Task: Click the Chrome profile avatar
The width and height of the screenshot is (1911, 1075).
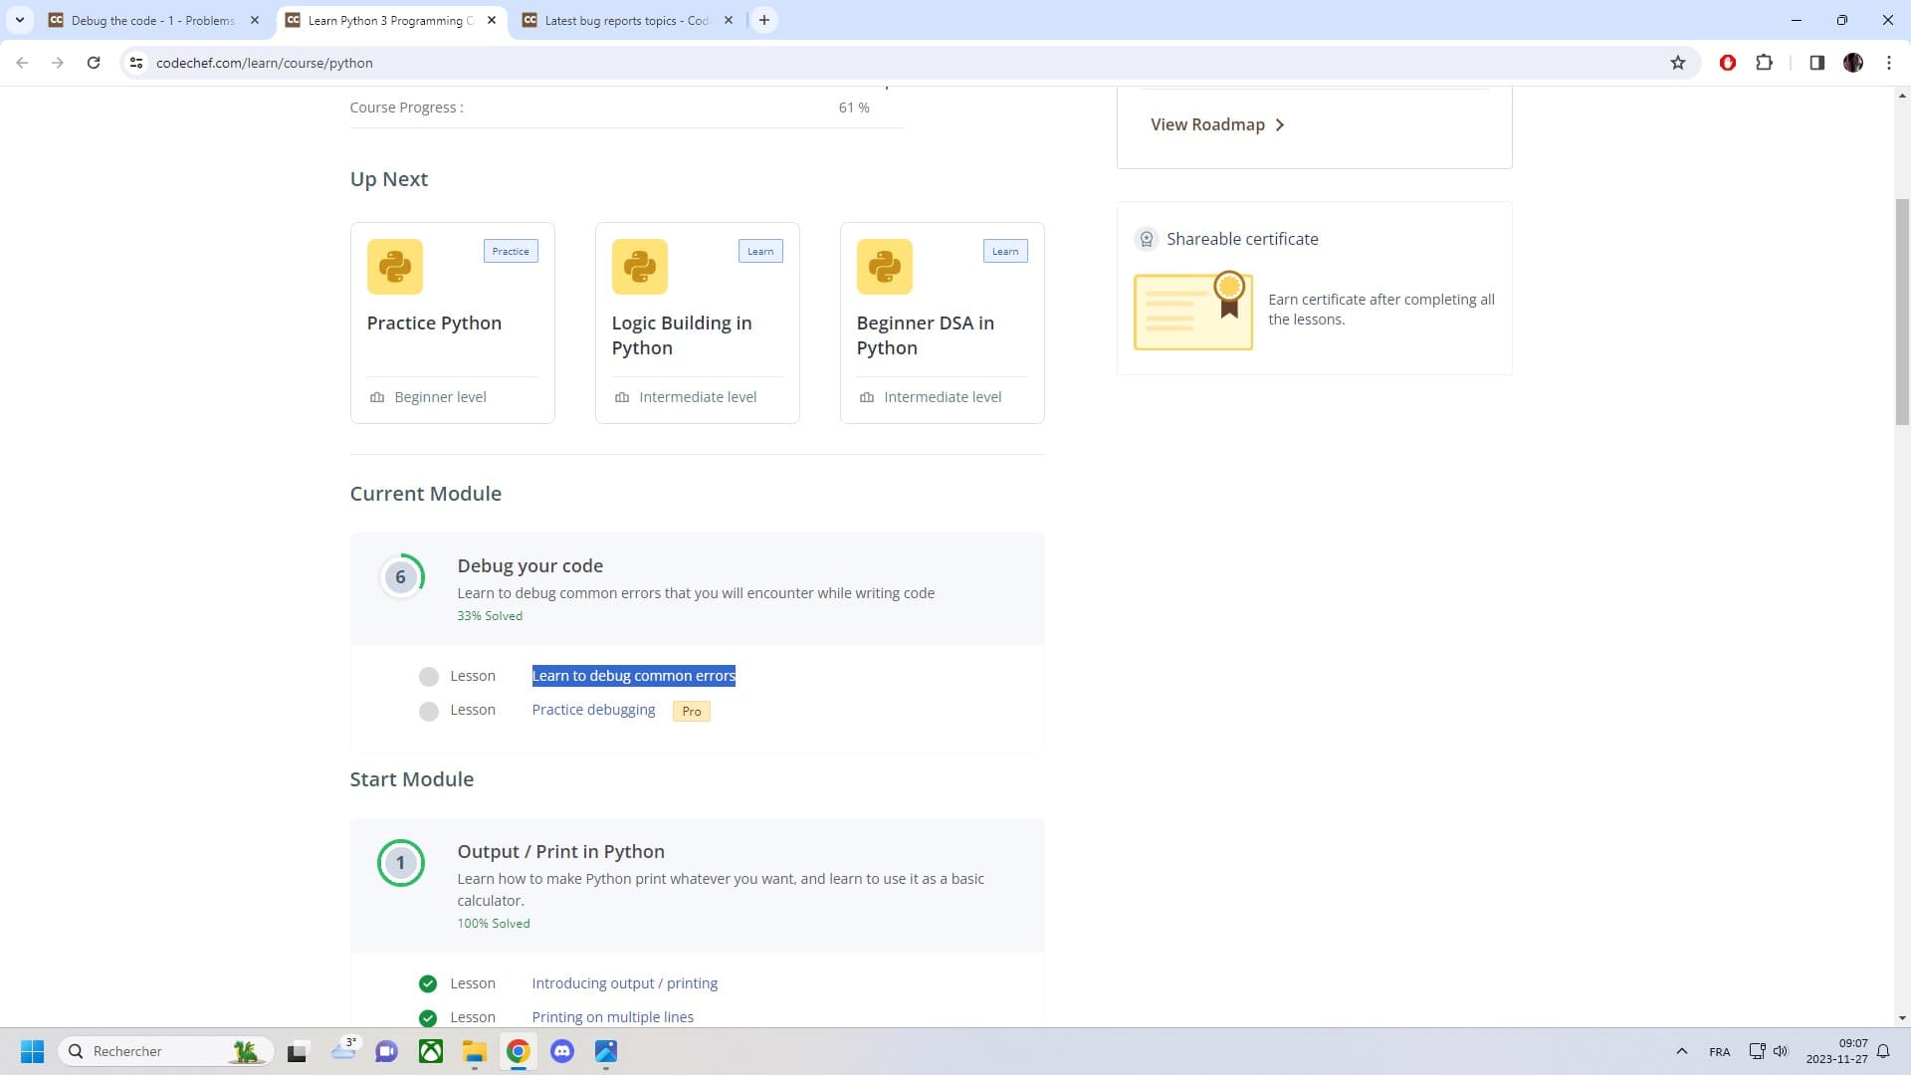Action: pos(1853,62)
